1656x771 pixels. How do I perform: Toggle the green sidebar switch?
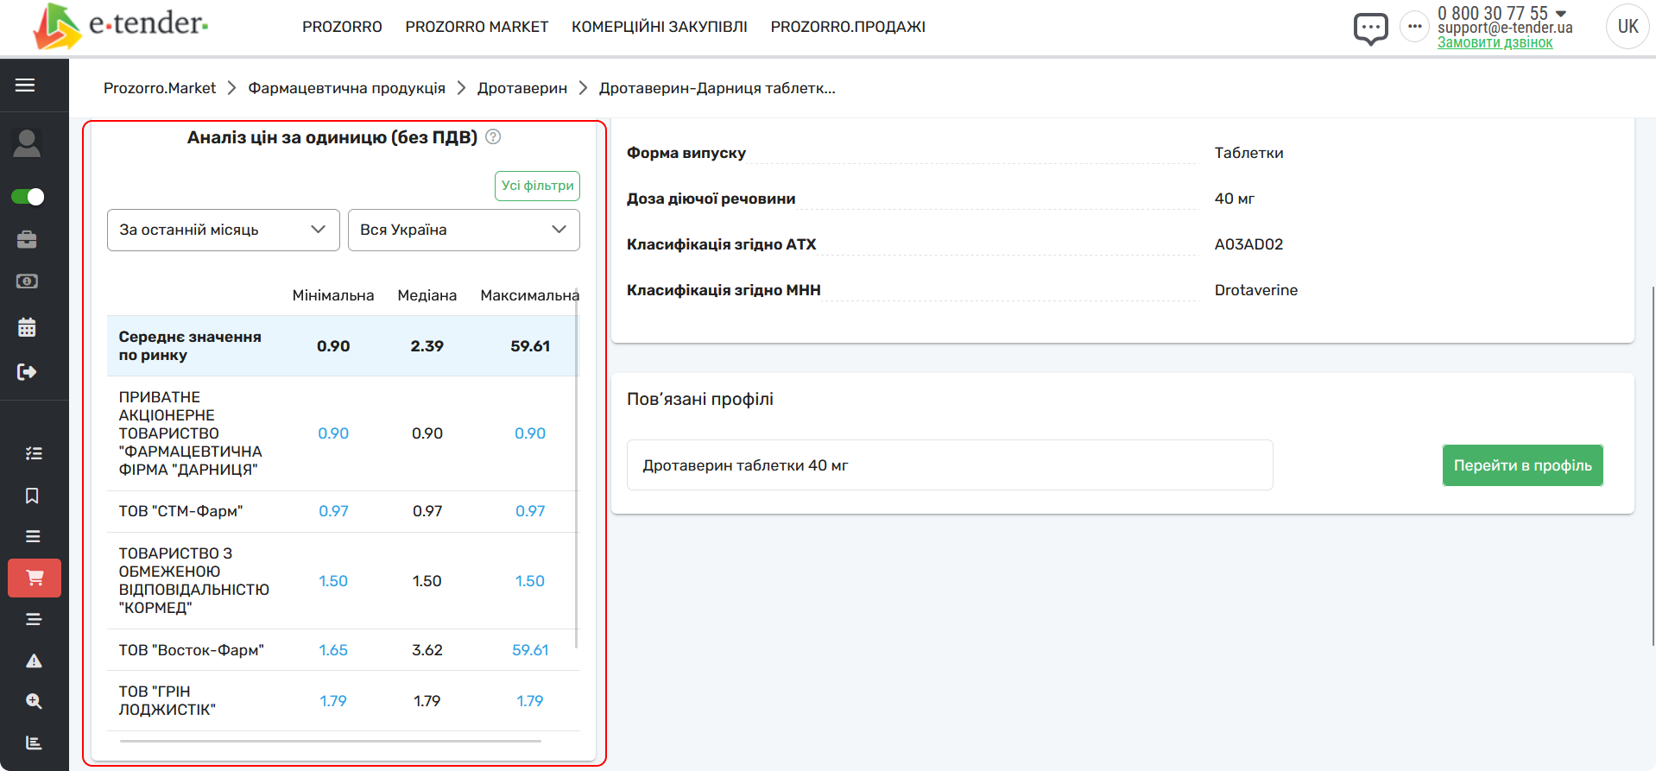point(28,197)
